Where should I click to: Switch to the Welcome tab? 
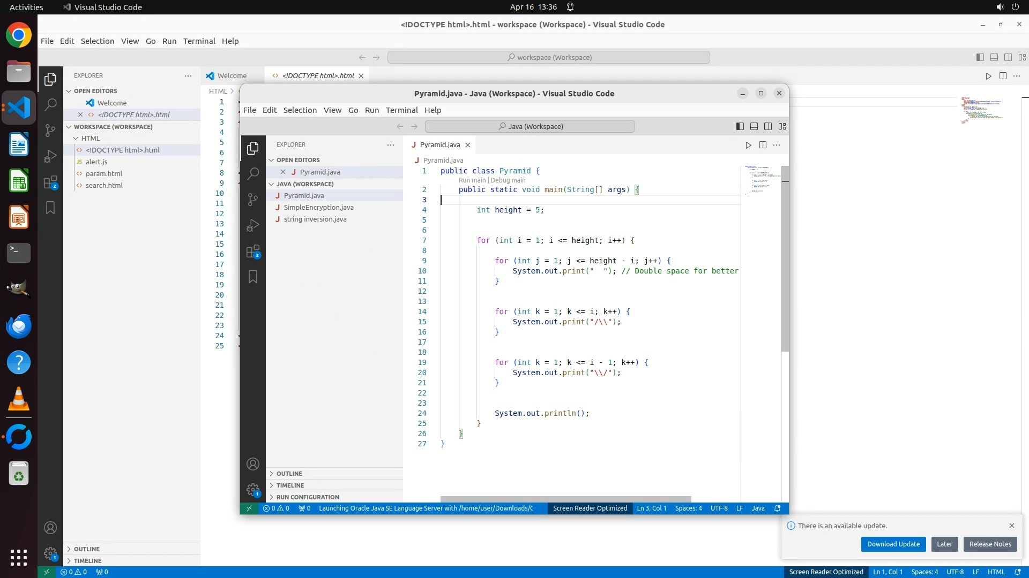tap(232, 75)
